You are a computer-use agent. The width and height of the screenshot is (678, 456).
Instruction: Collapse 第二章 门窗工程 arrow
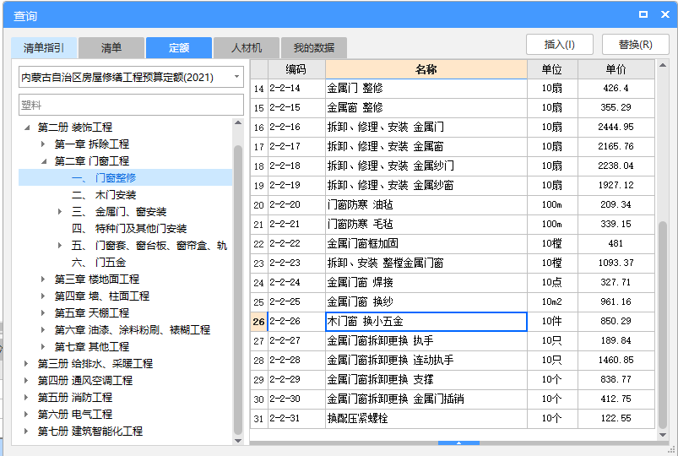coord(44,161)
